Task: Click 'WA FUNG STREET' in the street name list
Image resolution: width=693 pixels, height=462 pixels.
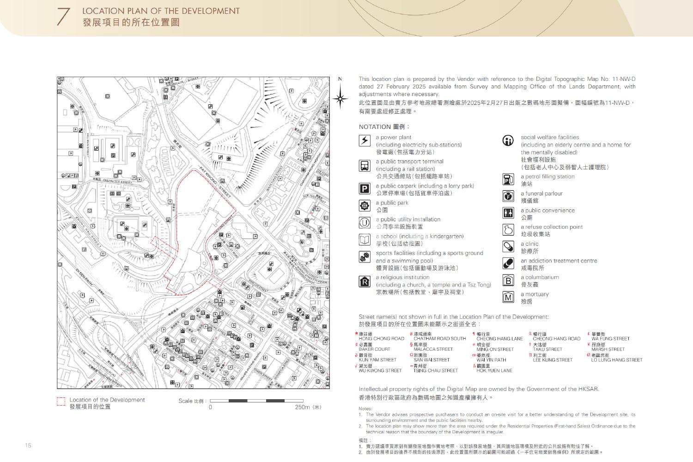Action: (611, 339)
